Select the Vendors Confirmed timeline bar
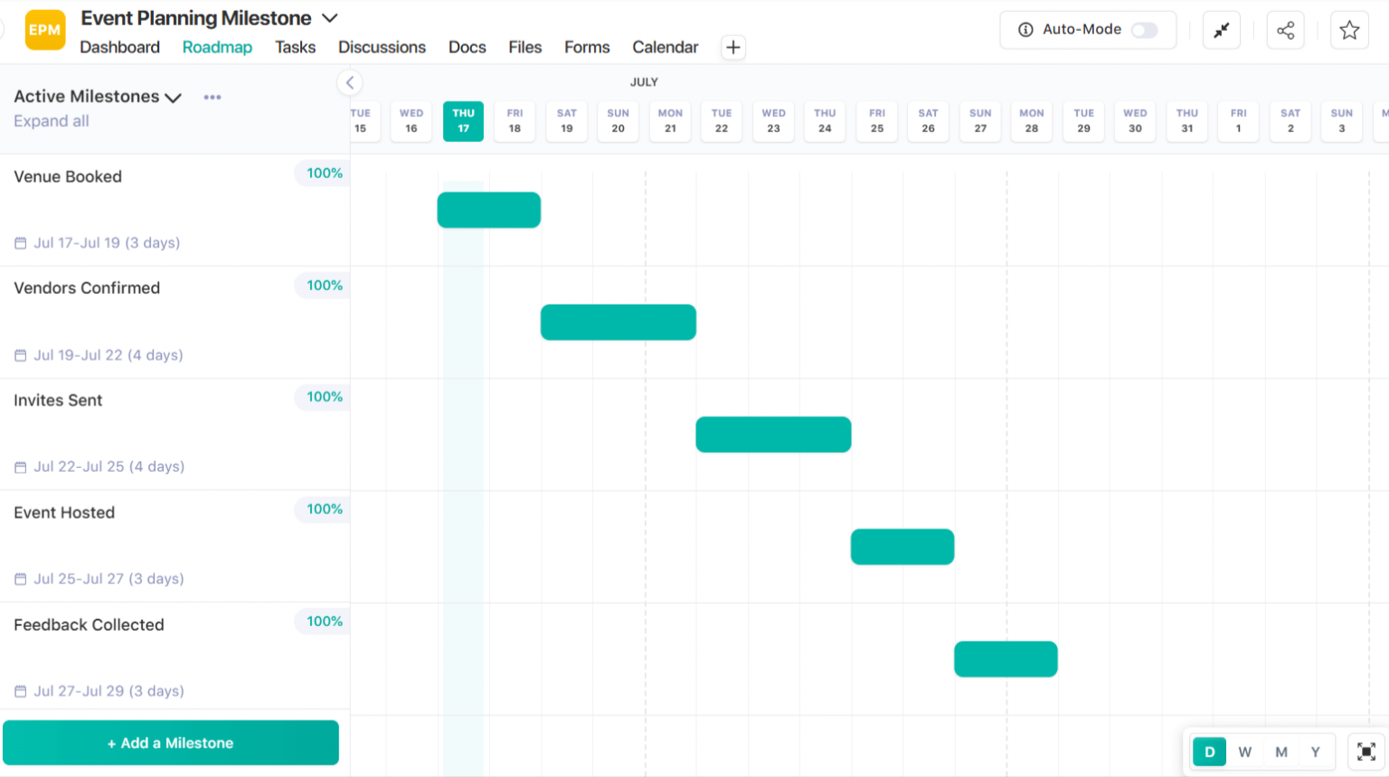This screenshot has height=777, width=1389. coord(618,323)
